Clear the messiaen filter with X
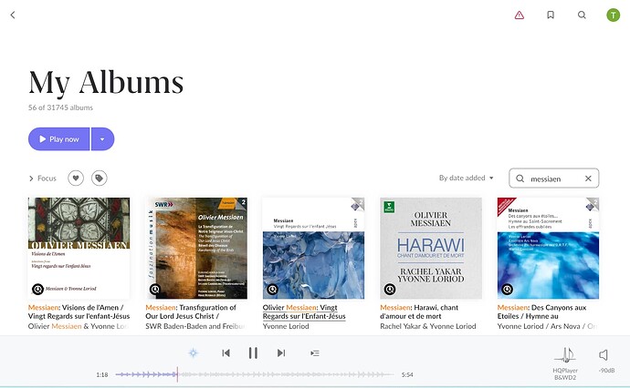 click(588, 179)
